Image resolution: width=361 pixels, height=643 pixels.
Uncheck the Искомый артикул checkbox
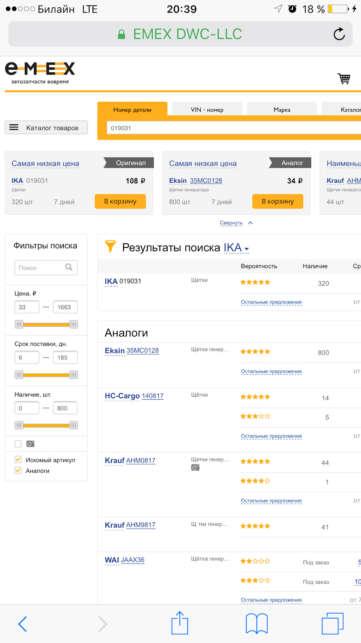[18, 460]
